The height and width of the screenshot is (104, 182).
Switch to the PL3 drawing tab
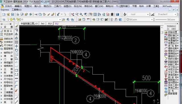(50, 23)
